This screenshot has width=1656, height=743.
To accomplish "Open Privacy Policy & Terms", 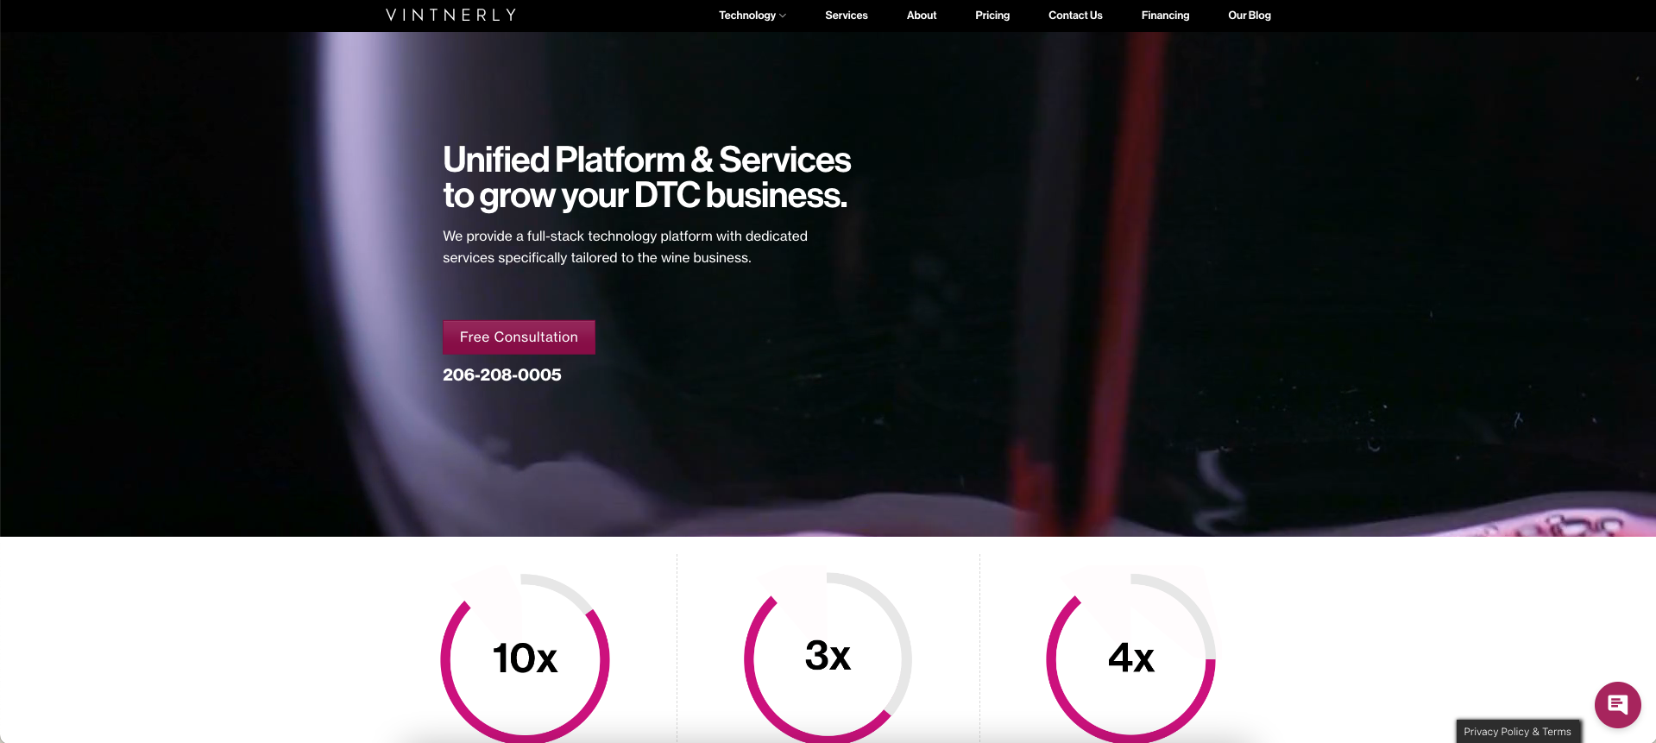I will (x=1518, y=732).
